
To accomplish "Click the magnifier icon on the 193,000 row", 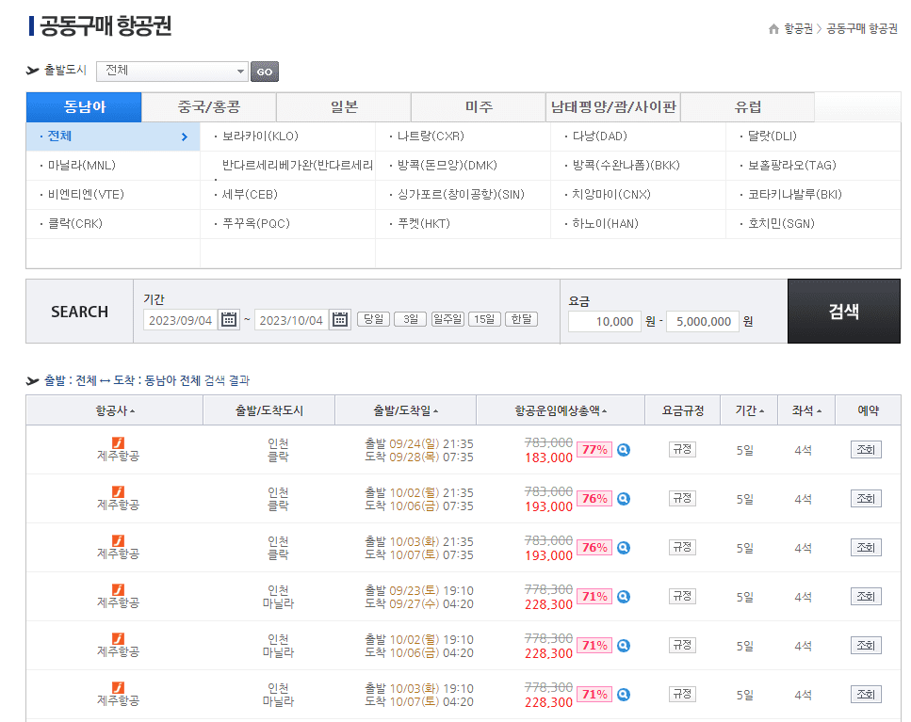I will [623, 498].
